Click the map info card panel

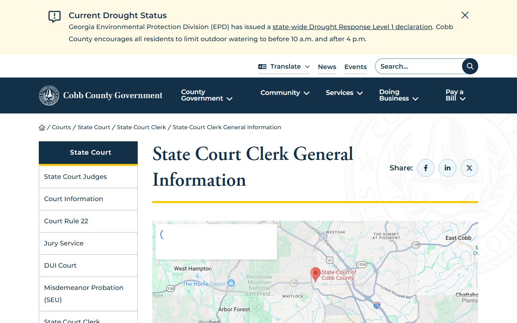click(x=216, y=242)
